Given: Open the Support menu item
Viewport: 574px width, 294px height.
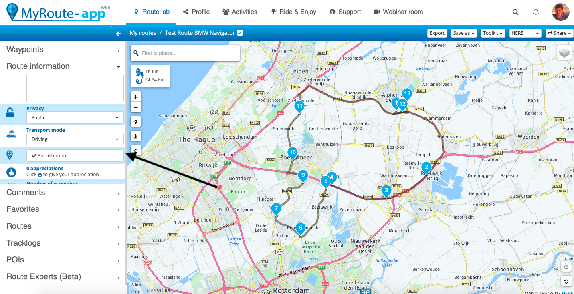Looking at the screenshot, I should [345, 12].
